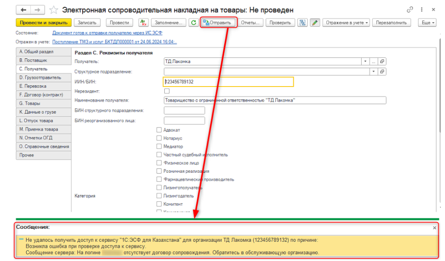Open the Дт/Кт postings icon
This screenshot has height=261, width=445.
point(143,23)
